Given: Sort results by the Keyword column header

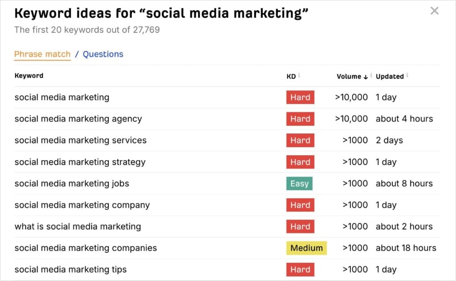Looking at the screenshot, I should pos(28,76).
